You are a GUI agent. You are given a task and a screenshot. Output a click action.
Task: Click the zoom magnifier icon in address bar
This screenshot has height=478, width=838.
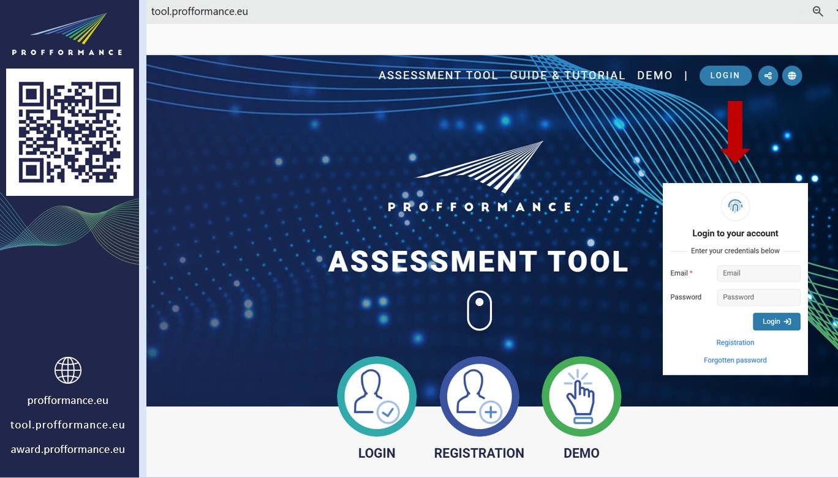click(x=818, y=11)
